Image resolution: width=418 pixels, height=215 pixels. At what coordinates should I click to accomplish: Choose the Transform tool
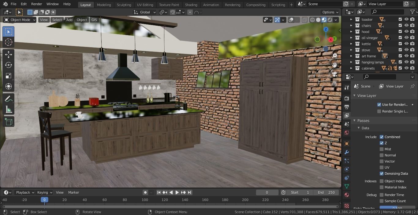coord(9,86)
